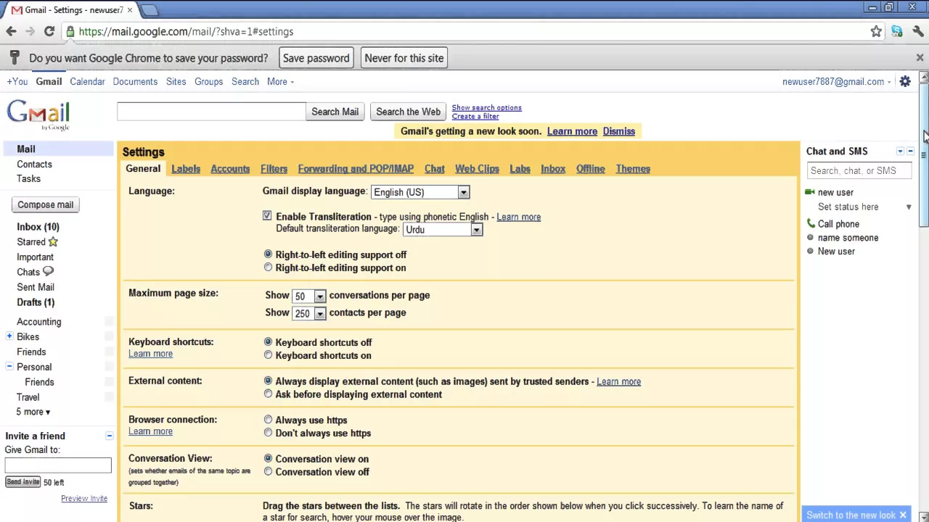Collapse the Invite a friend box
The width and height of the screenshot is (929, 522).
tap(110, 436)
